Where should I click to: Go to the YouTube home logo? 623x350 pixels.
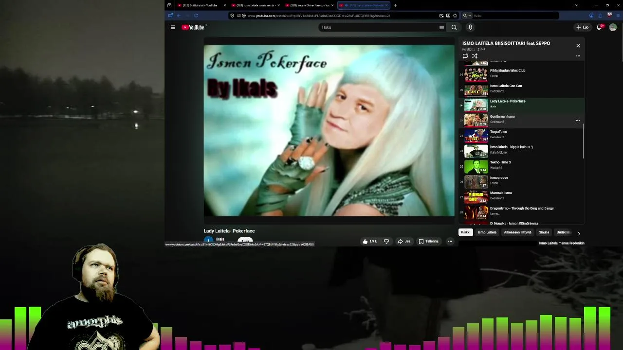(193, 27)
